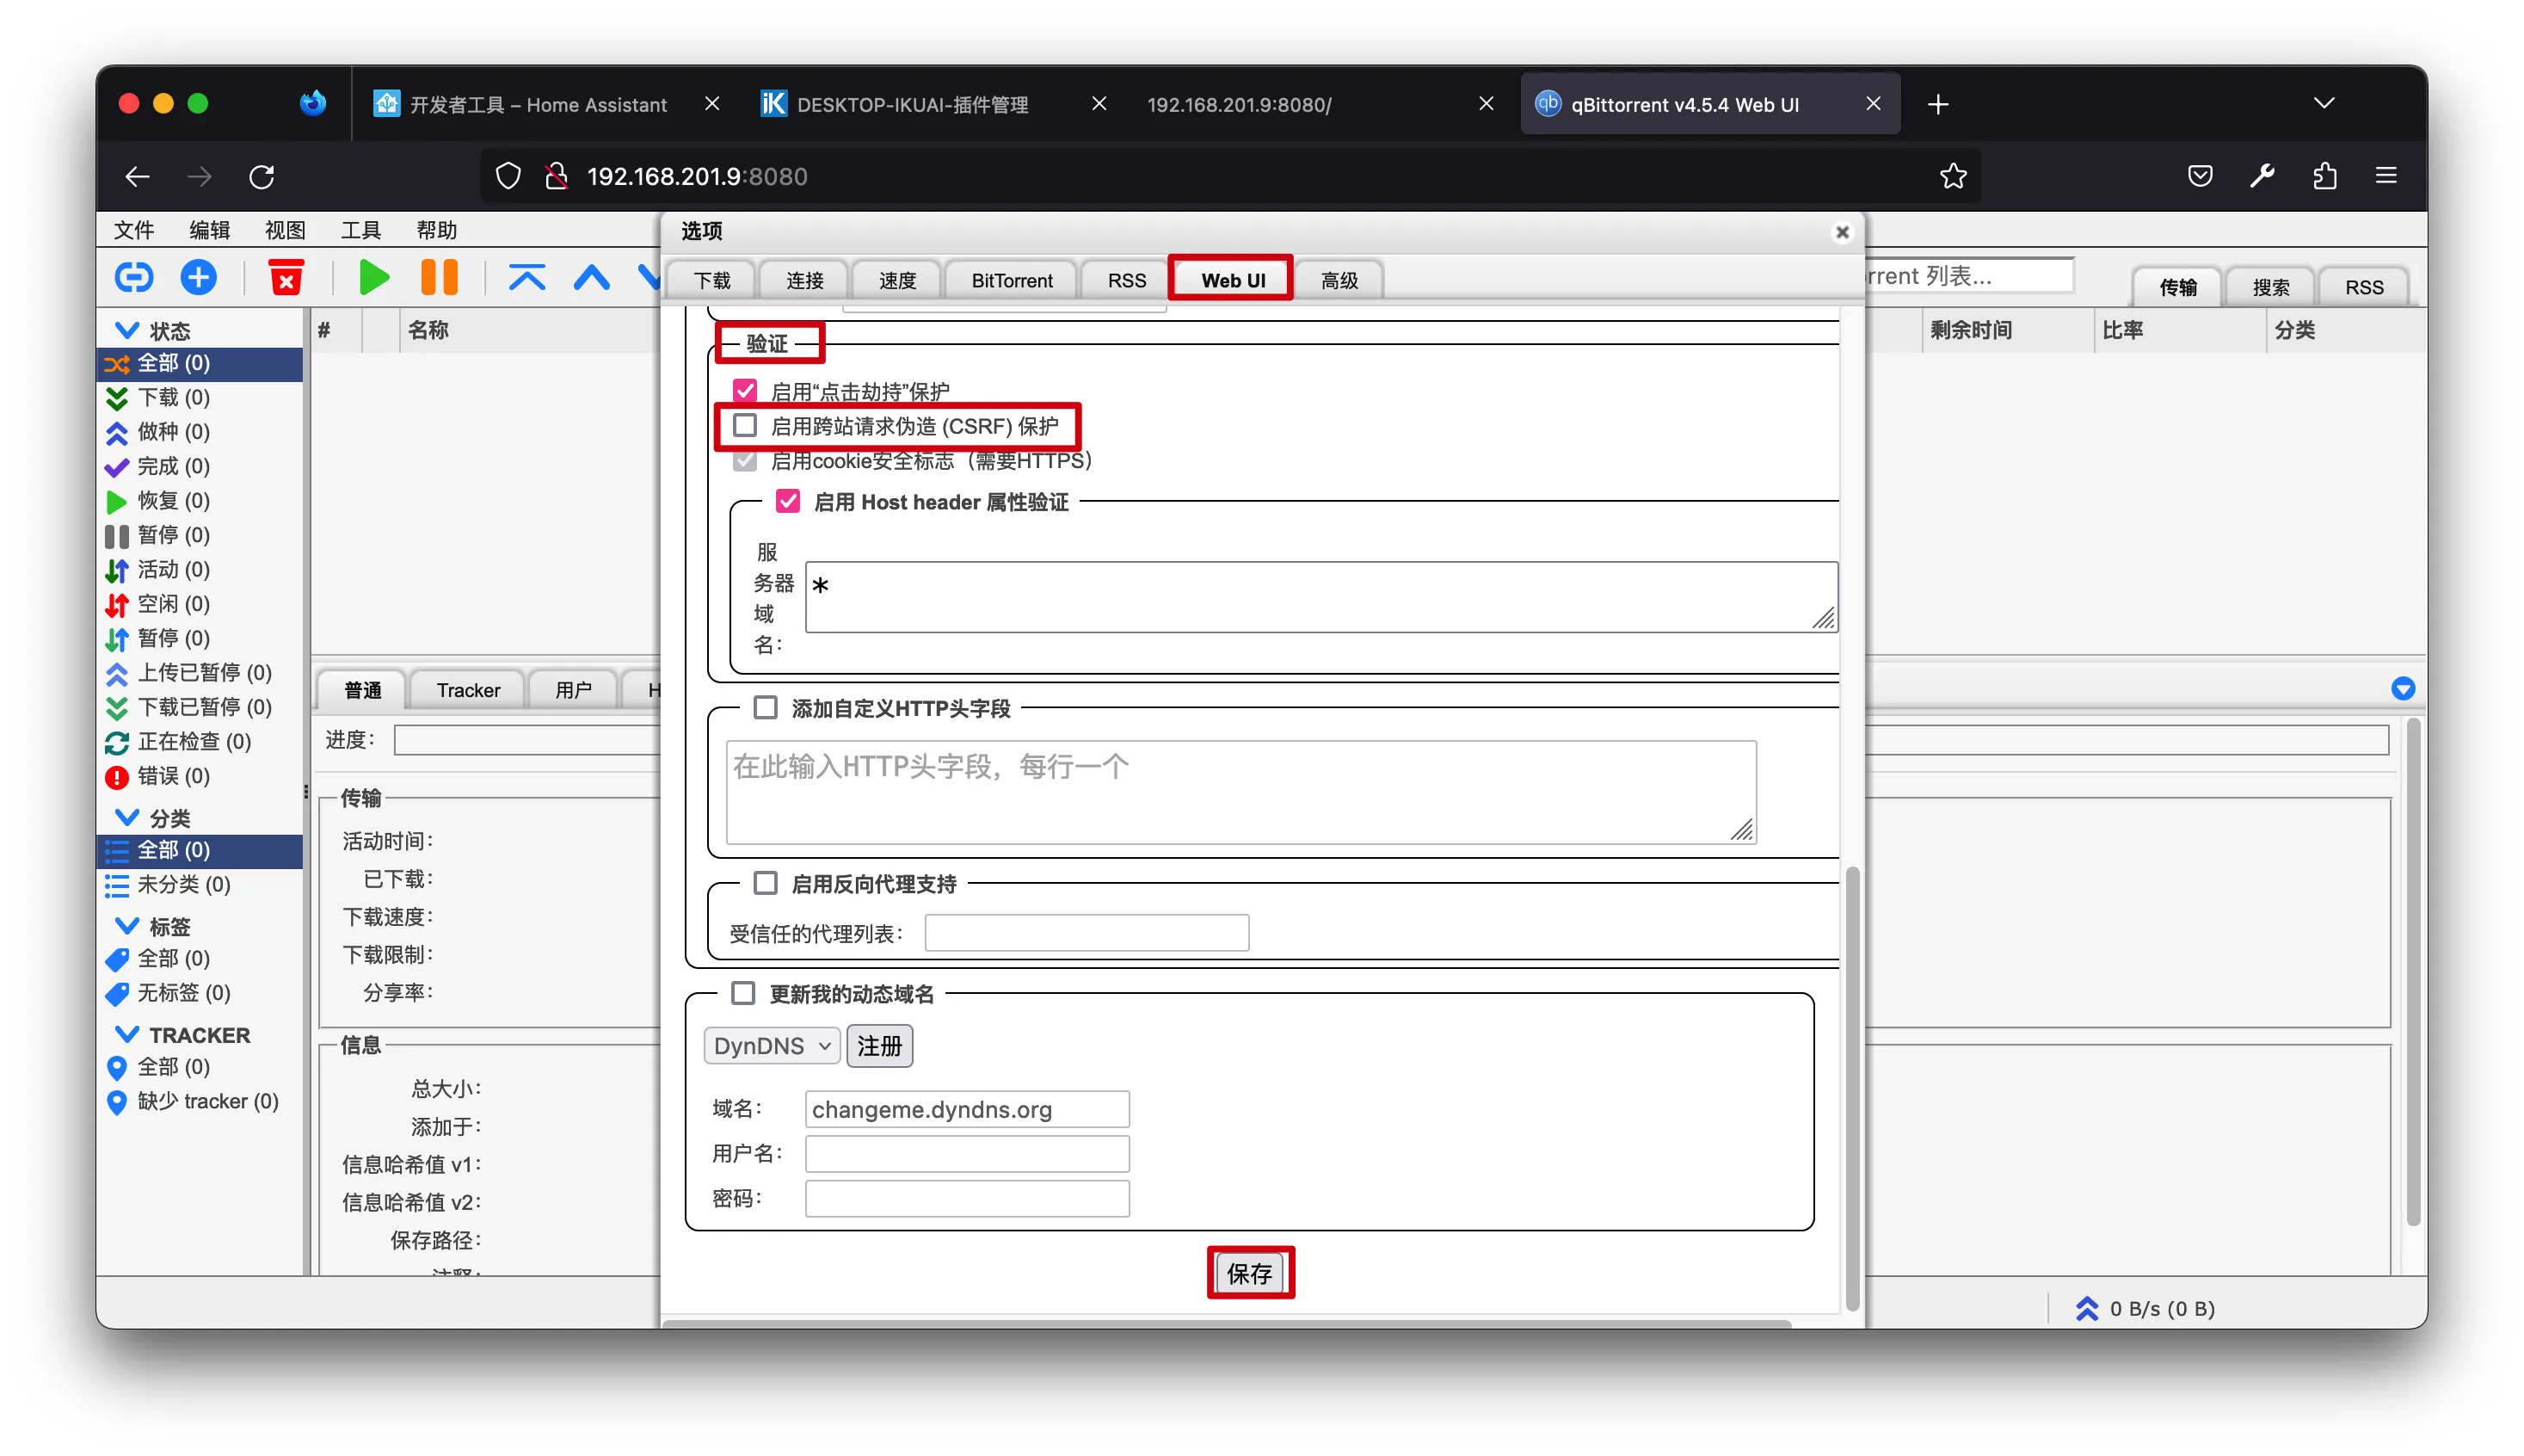Click the options dialog vertical scrollbar

pos(1851,1088)
